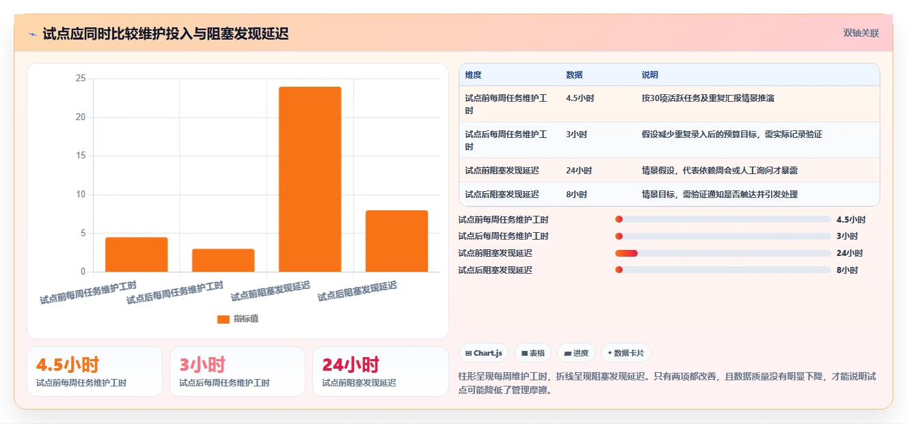
Task: Click y-axis tick label 25
Action: pos(81,79)
